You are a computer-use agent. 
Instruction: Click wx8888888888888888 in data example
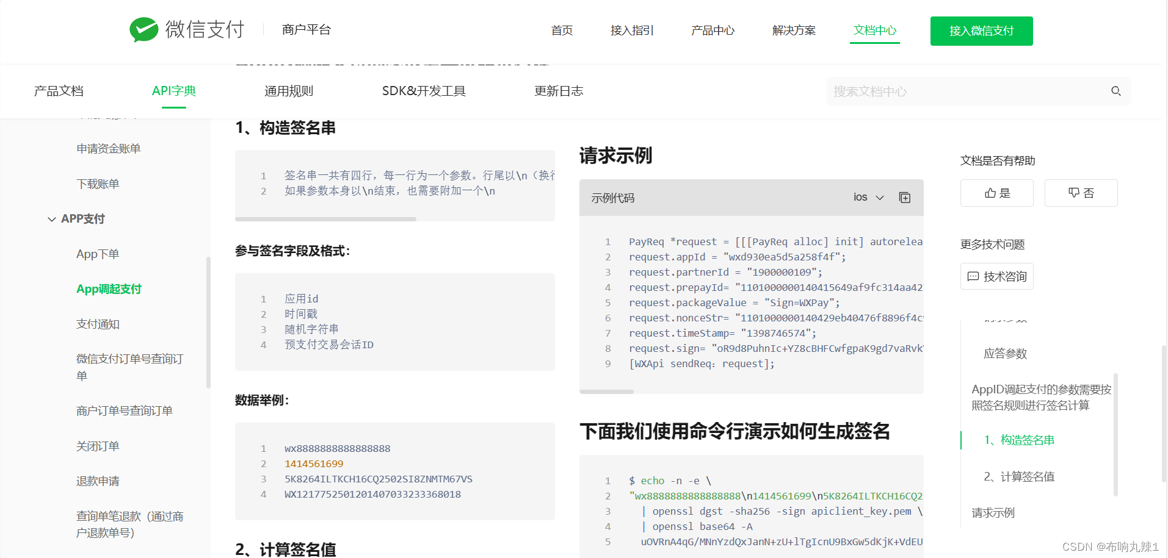click(337, 449)
